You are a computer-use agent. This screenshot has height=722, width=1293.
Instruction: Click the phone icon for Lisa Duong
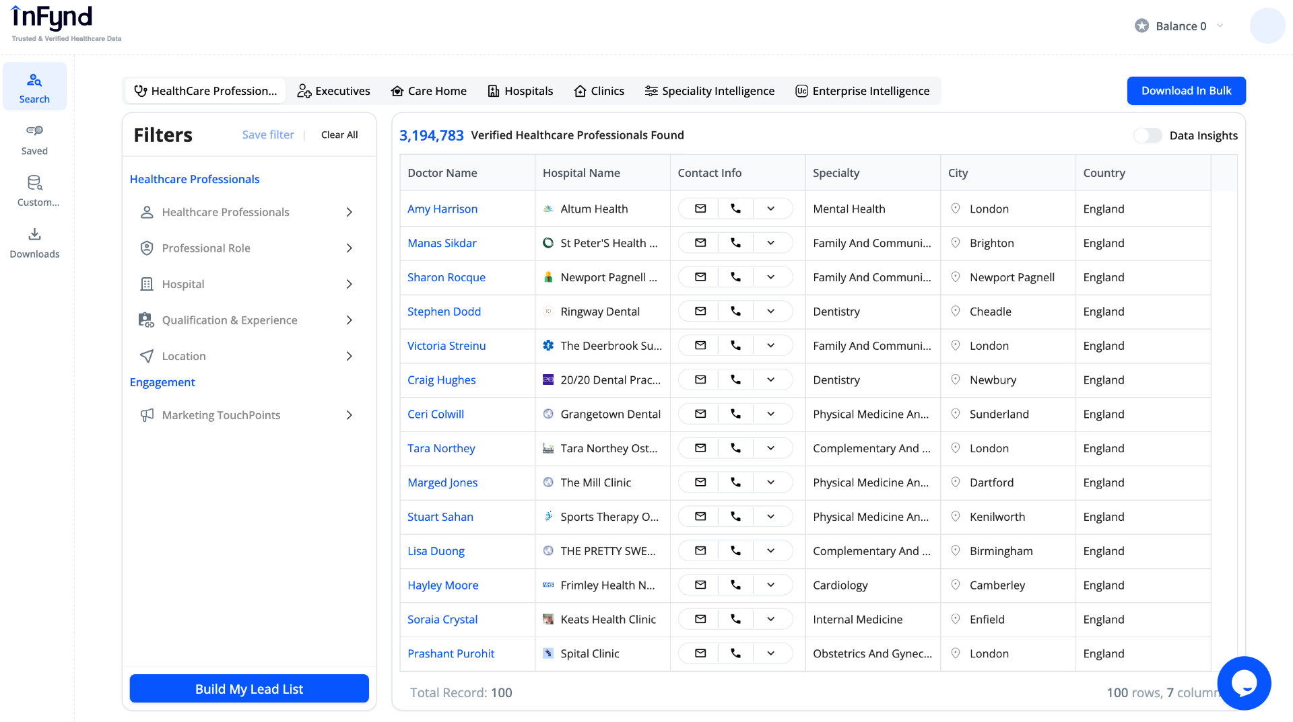735,551
